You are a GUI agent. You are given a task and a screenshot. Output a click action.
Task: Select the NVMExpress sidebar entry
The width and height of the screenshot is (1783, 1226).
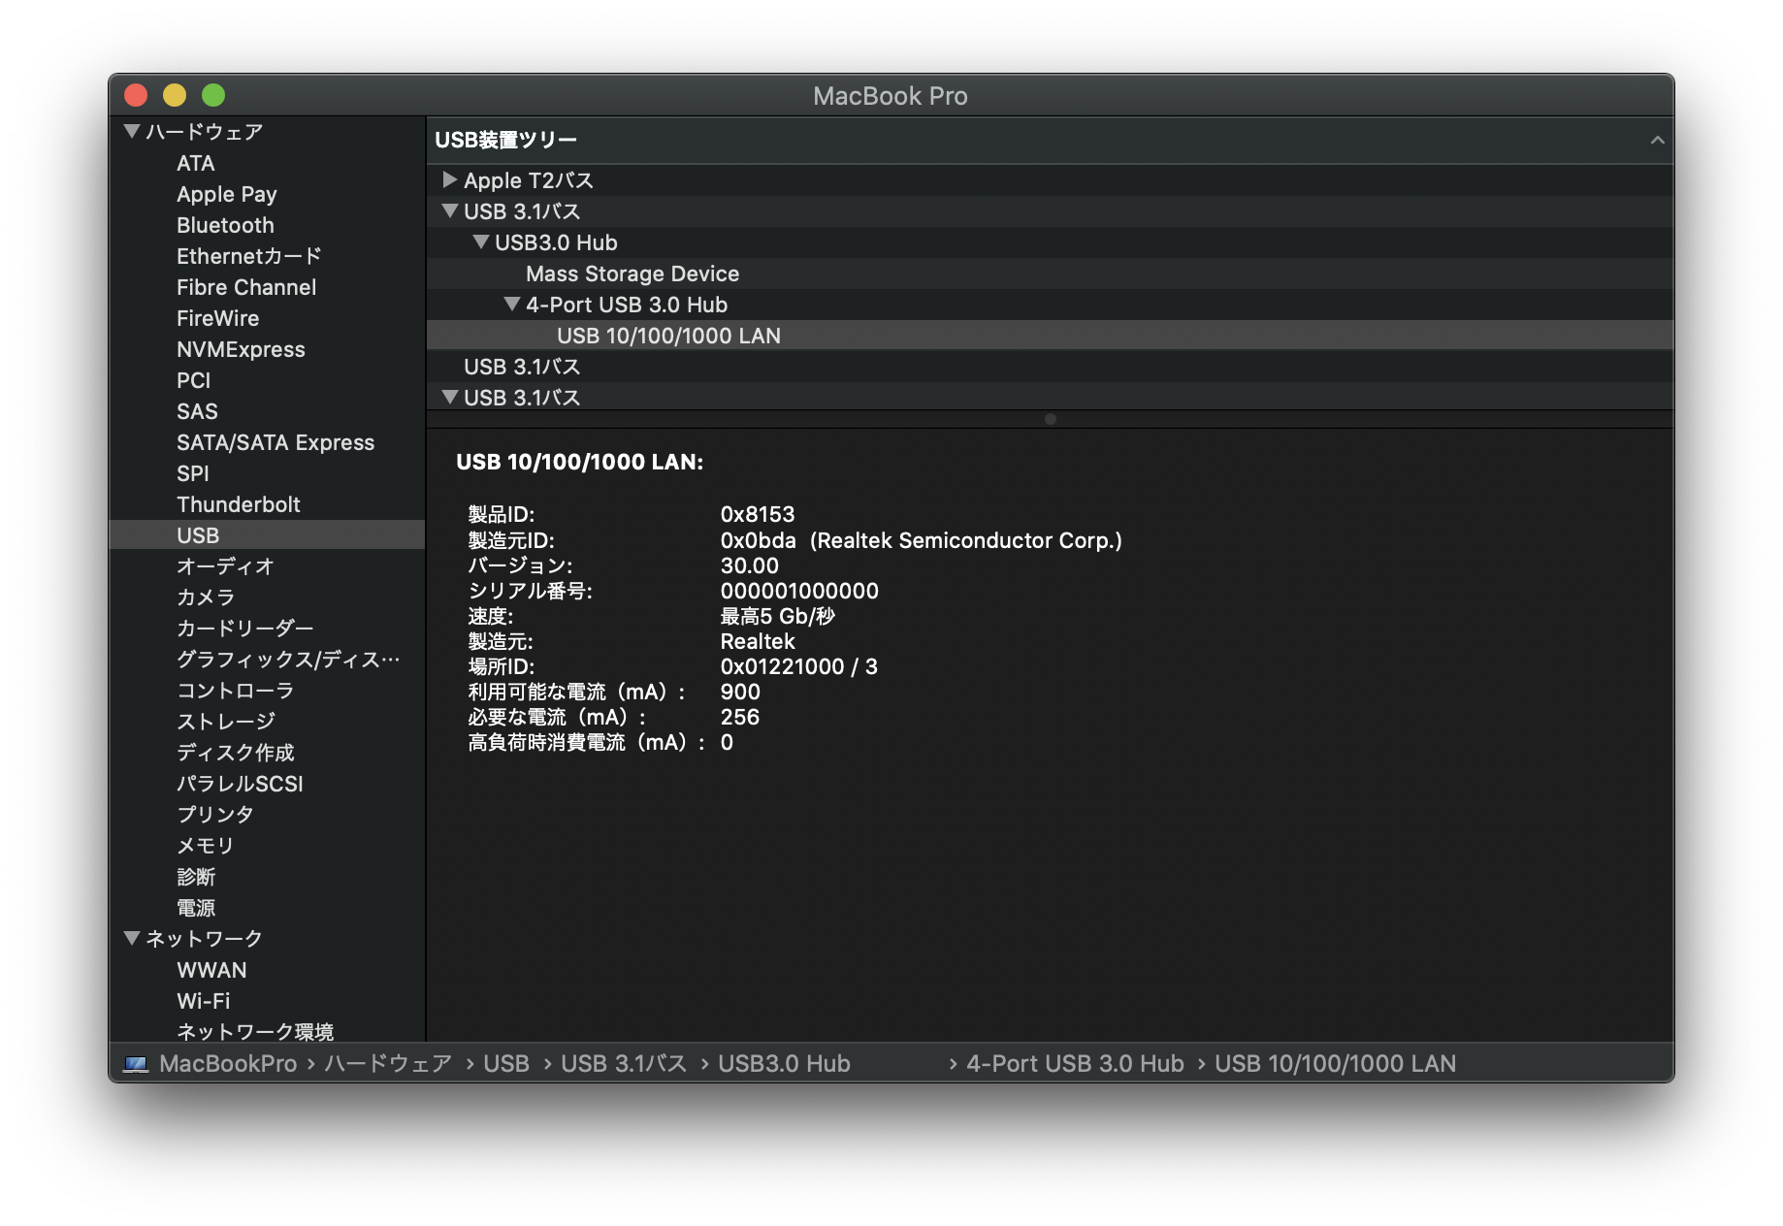(x=241, y=349)
